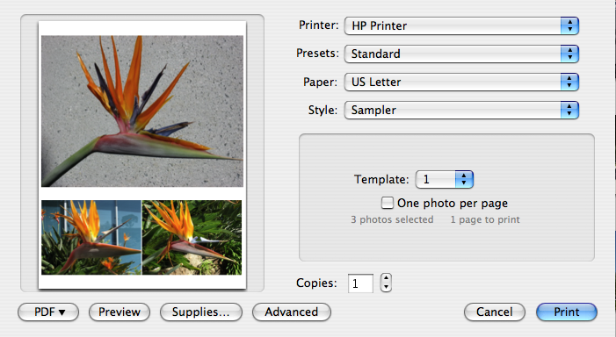The height and width of the screenshot is (337, 616).
Task: Cancel the print dialog
Action: click(495, 312)
